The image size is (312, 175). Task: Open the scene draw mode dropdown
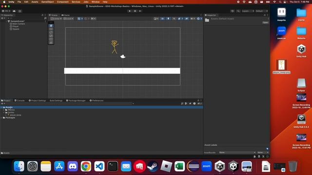click(156, 18)
